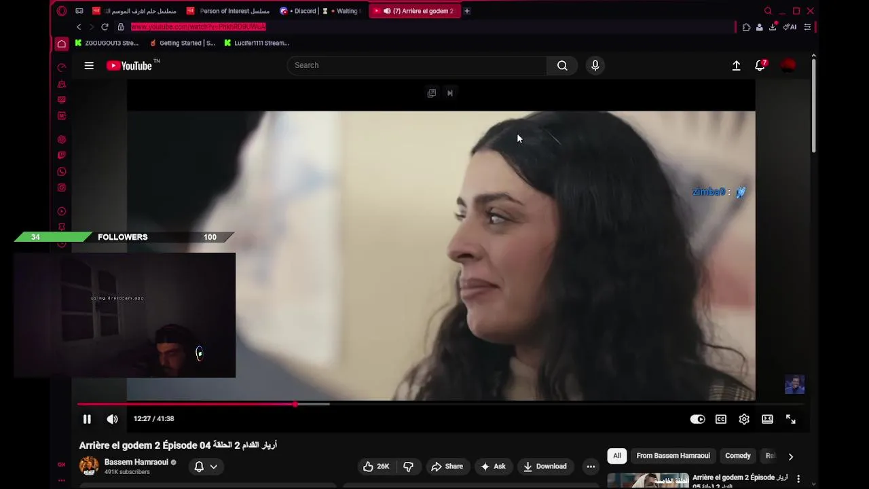Mute the video volume
The image size is (869, 489).
coord(112,419)
